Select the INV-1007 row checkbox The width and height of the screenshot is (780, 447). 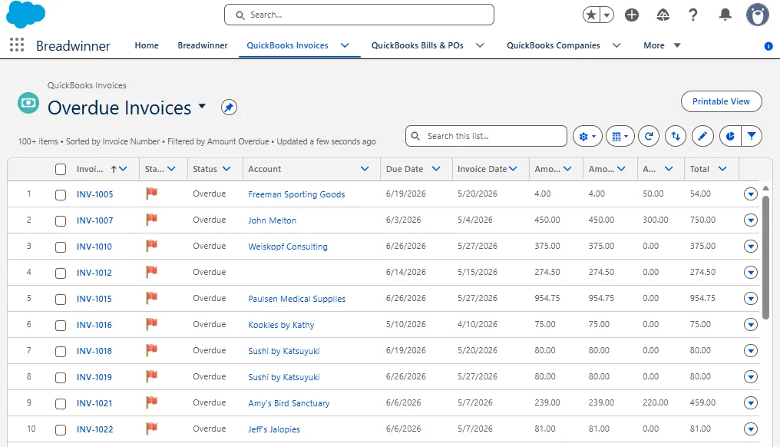pyautogui.click(x=61, y=221)
